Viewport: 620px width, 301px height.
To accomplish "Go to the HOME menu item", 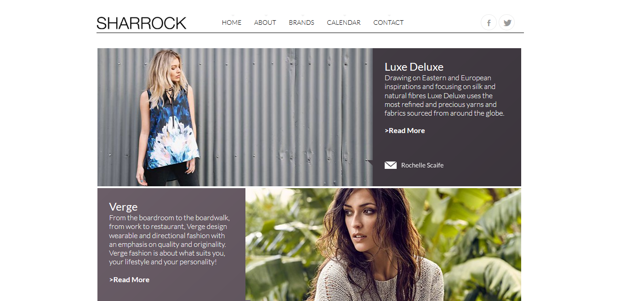I will [x=232, y=22].
